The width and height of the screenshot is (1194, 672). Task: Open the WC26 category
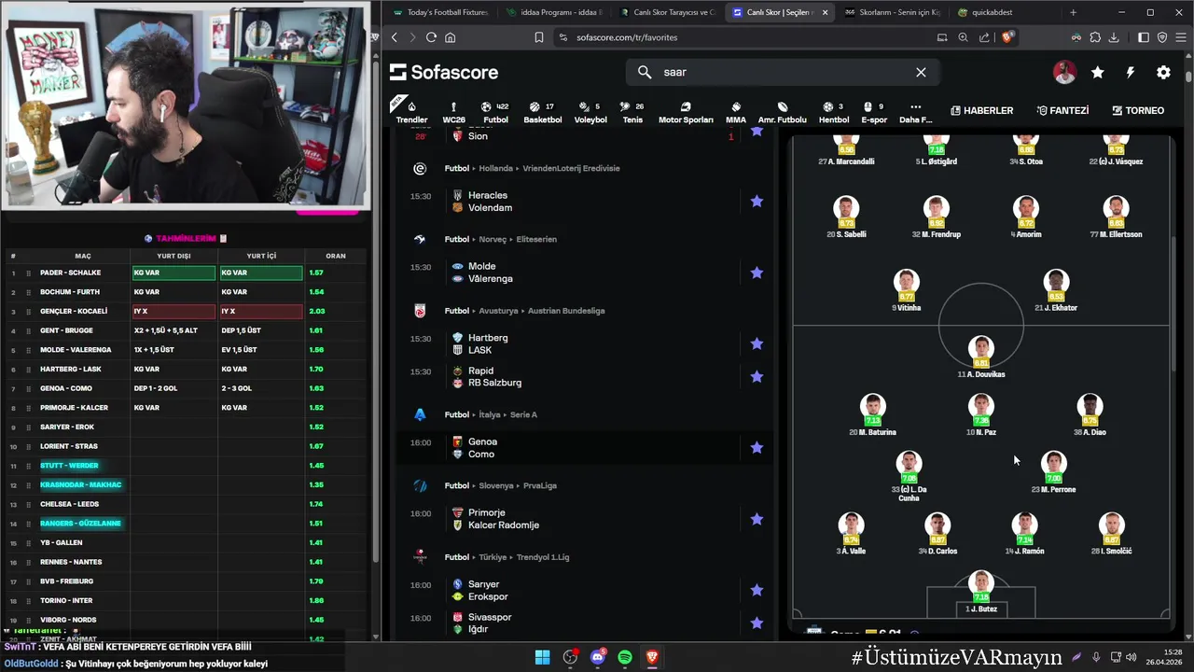tap(453, 112)
